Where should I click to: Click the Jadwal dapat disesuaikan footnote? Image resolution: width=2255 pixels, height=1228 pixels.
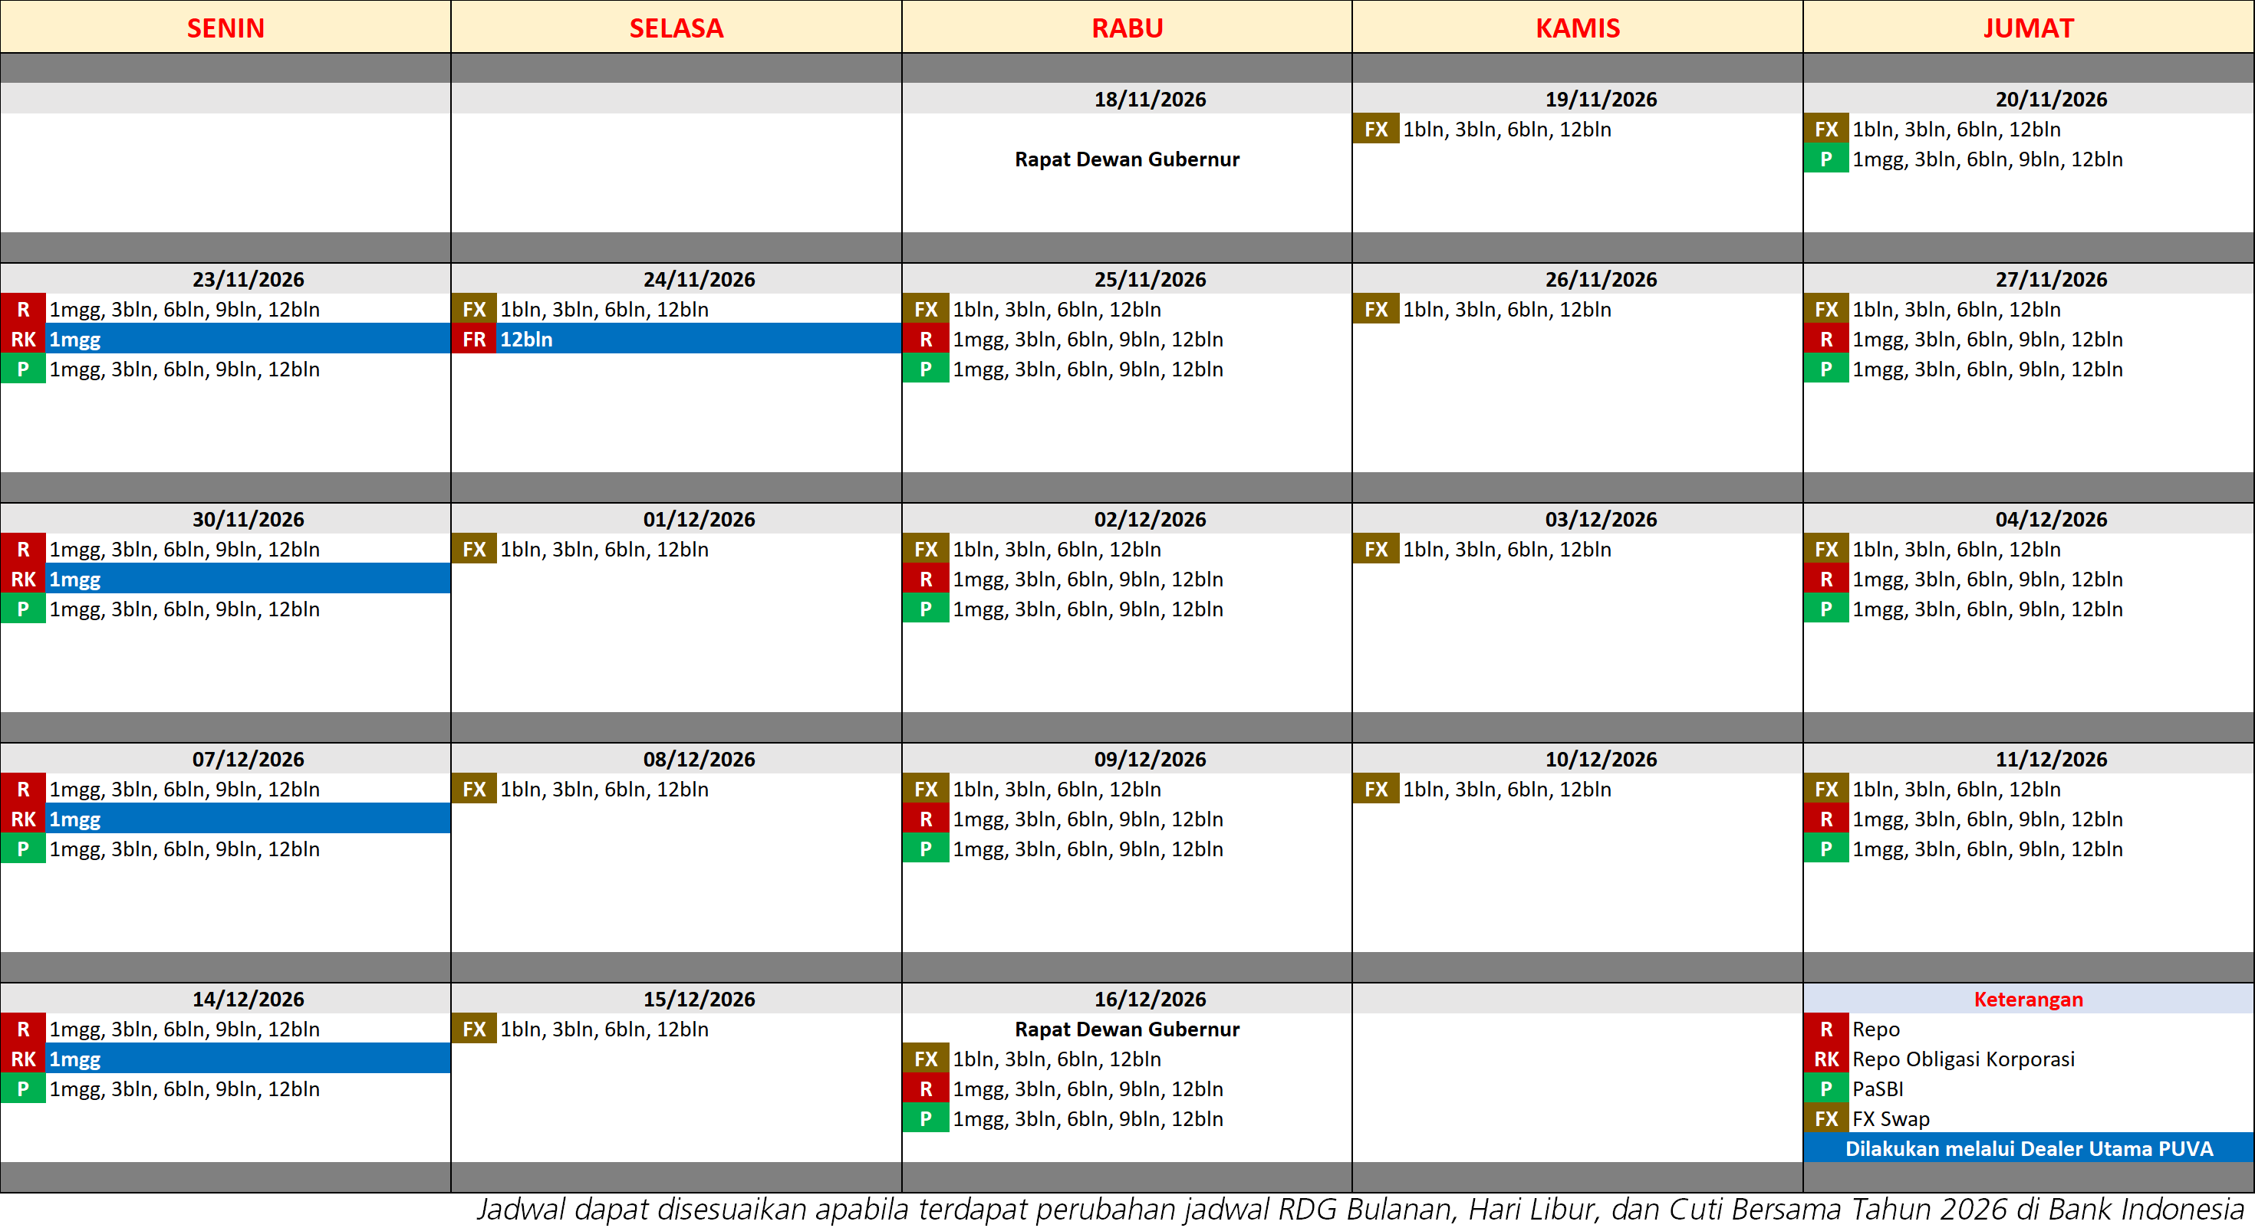pos(1361,1209)
